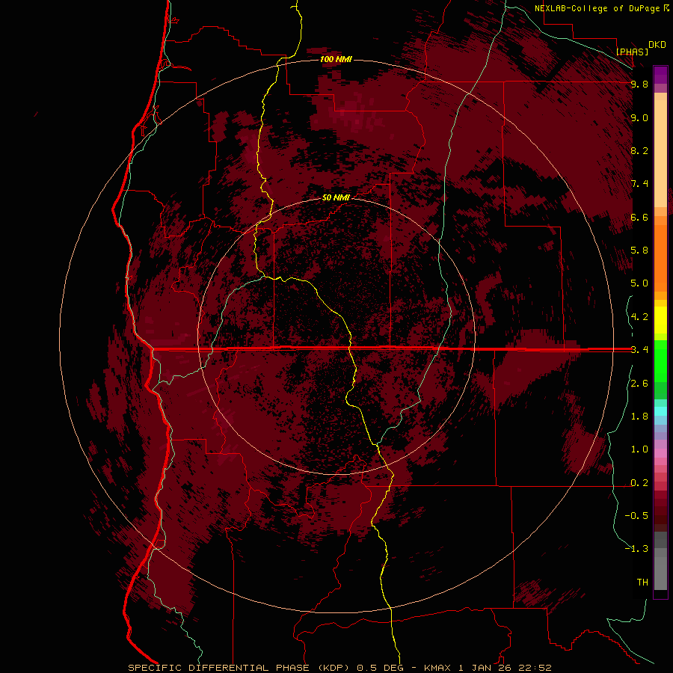Image resolution: width=673 pixels, height=673 pixels.
Task: Click the [PHAS] legend unit label
Action: tap(632, 52)
